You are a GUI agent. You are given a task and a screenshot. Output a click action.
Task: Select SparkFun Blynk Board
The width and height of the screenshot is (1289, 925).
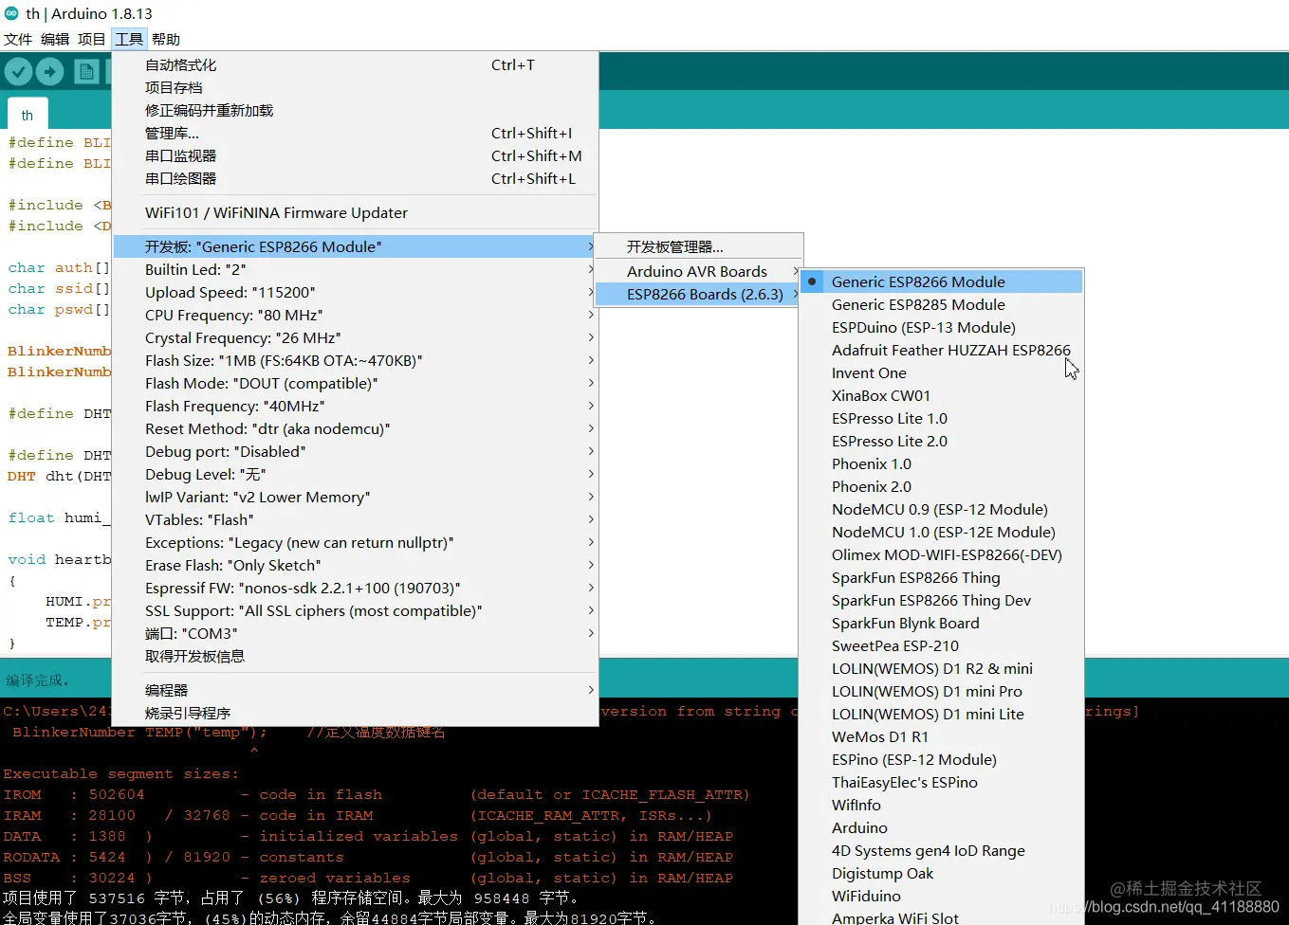click(942, 623)
